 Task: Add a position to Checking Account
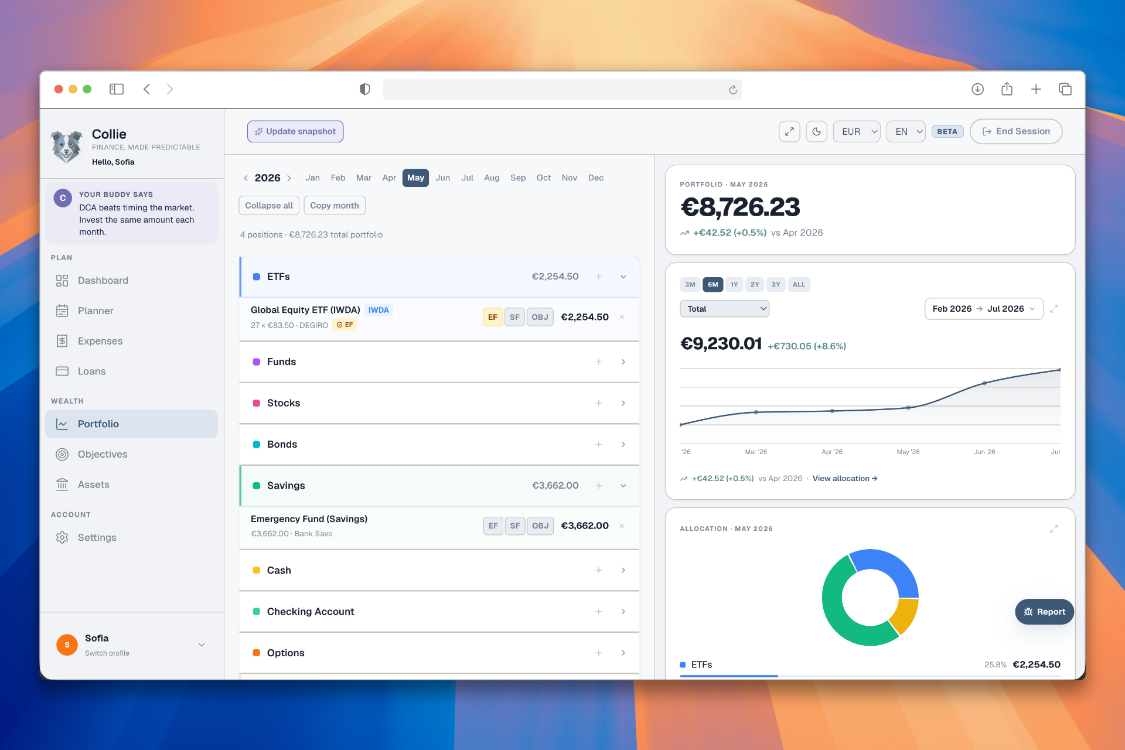click(599, 612)
